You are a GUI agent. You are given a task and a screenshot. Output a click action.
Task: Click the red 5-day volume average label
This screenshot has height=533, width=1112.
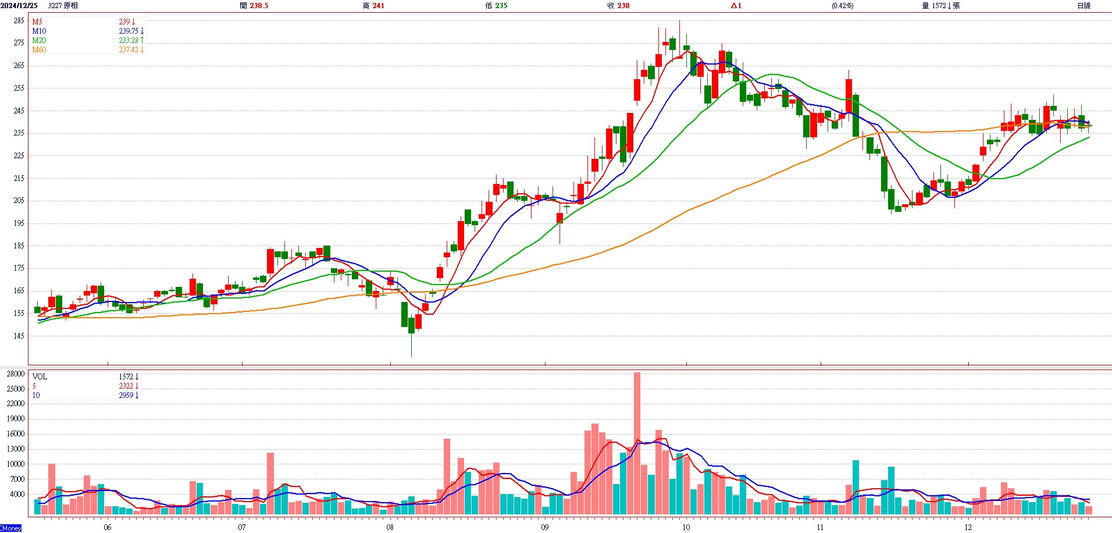click(34, 386)
